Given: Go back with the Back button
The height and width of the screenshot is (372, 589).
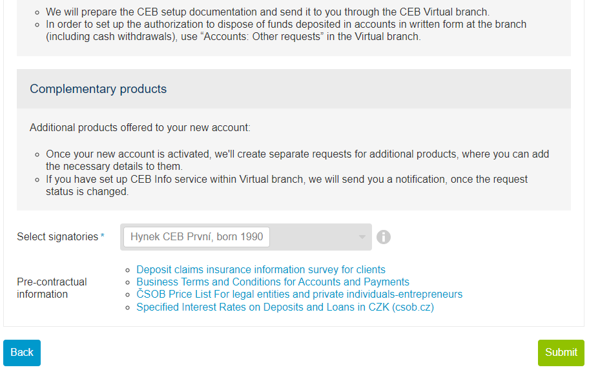Looking at the screenshot, I should (x=22, y=353).
